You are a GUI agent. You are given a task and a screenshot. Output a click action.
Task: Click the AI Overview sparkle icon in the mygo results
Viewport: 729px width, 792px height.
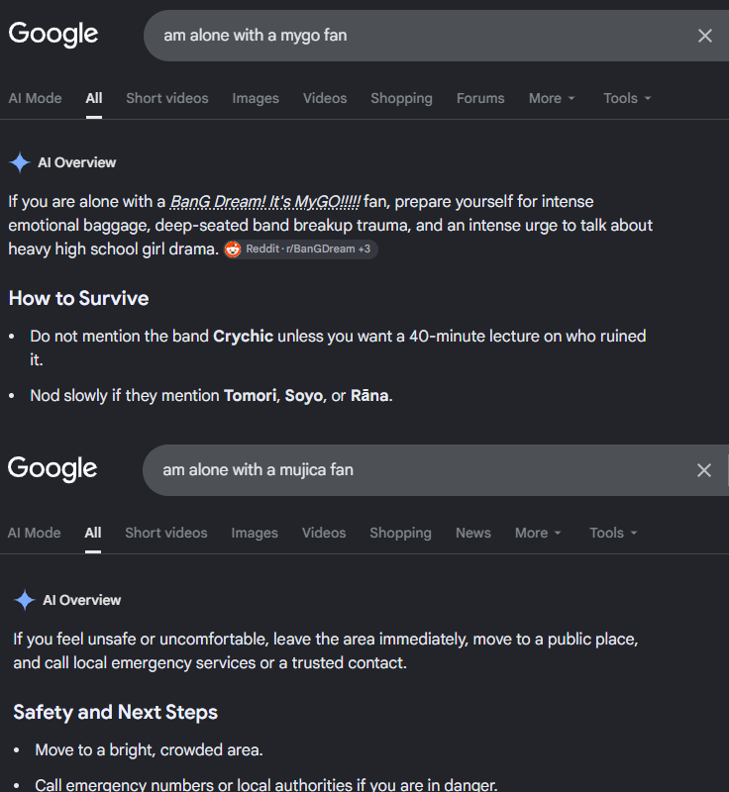click(20, 162)
